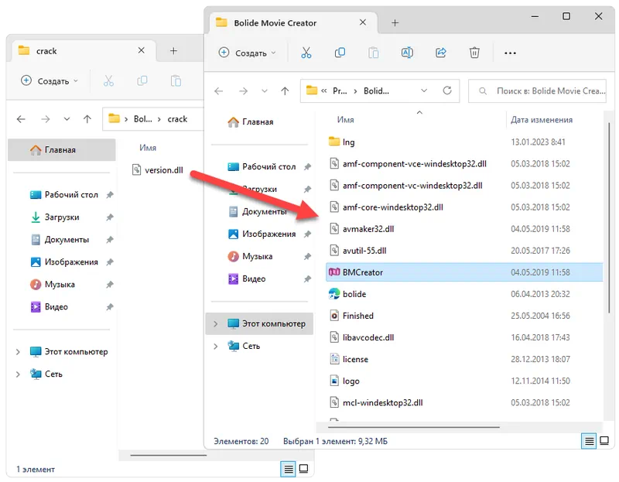Open Главная in crack window sidebar
The image size is (619, 482).
62,150
